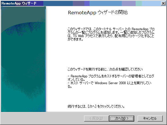Click the heading RemoteApp ウィザードの開始
This screenshot has height=125, width=167.
(98, 13)
